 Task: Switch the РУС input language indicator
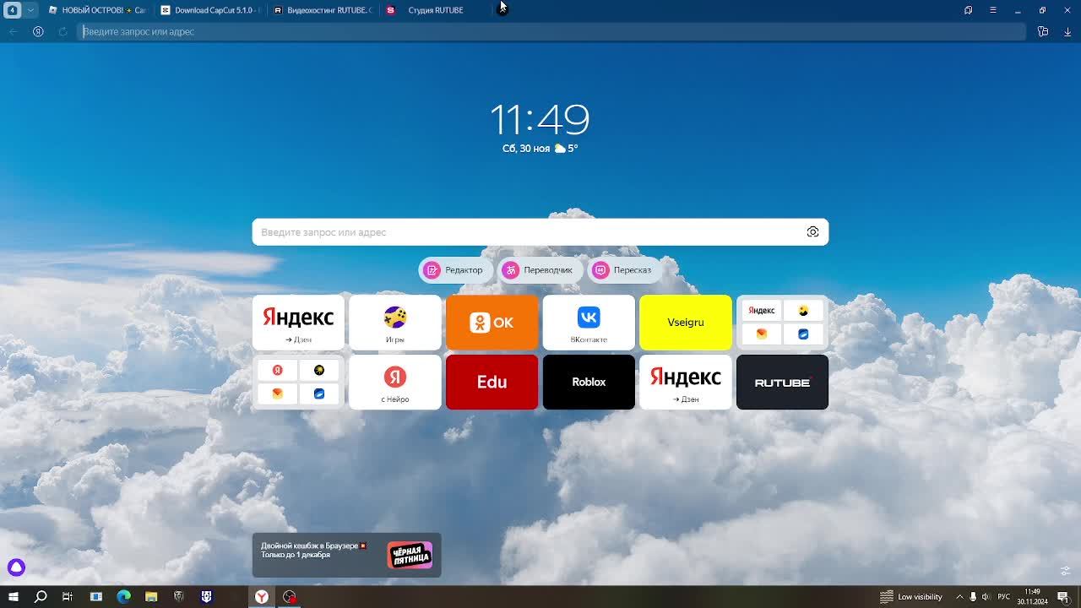pos(1004,597)
